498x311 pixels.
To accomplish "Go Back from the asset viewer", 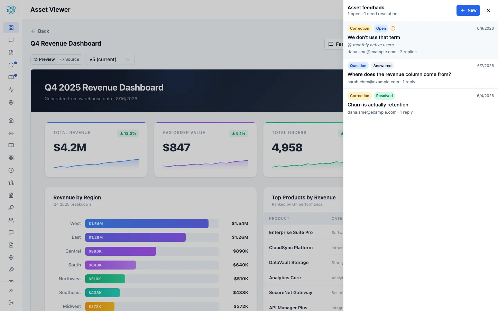I will click(x=40, y=31).
